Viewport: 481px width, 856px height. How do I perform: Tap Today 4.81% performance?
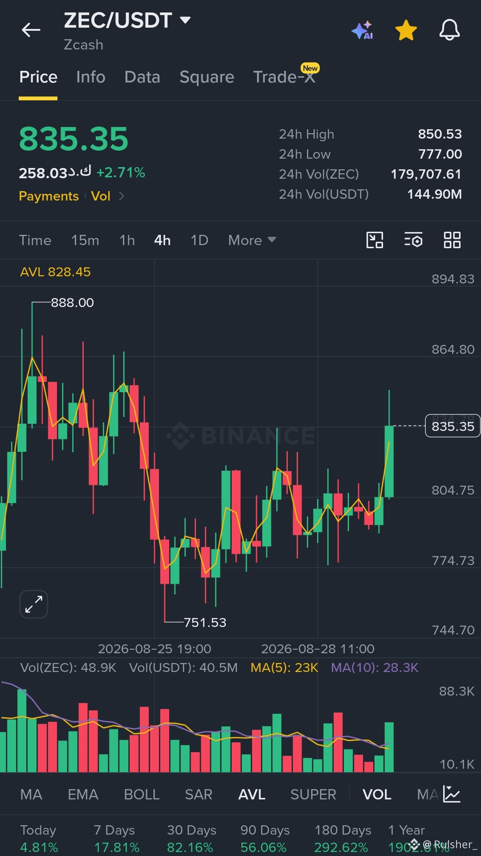pos(39,838)
